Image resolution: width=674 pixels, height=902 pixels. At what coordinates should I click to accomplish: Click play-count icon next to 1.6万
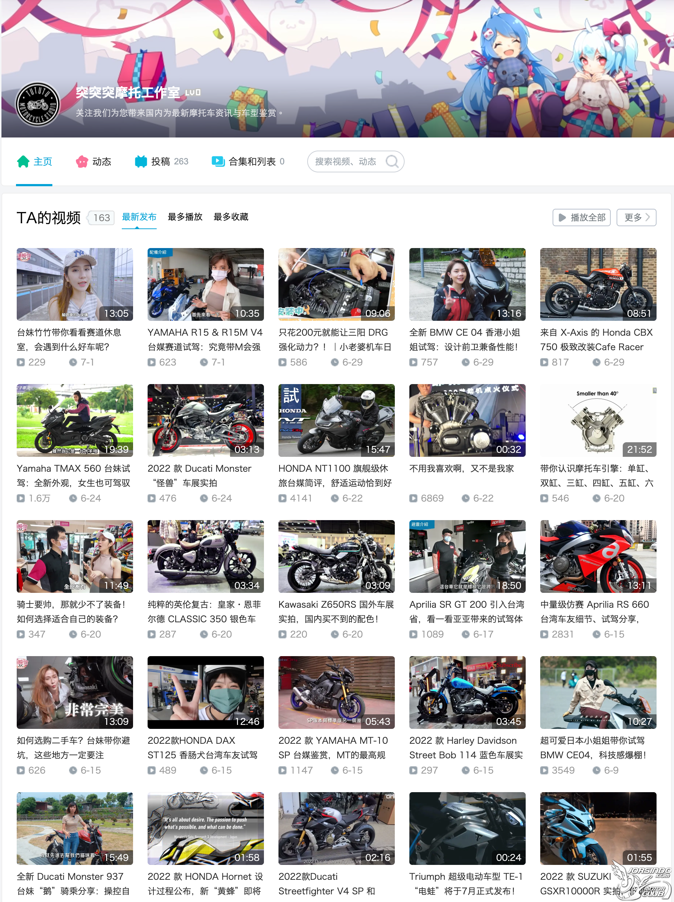pos(20,498)
